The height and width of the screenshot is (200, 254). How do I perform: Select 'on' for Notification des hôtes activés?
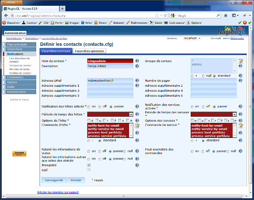pyautogui.click(x=89, y=107)
